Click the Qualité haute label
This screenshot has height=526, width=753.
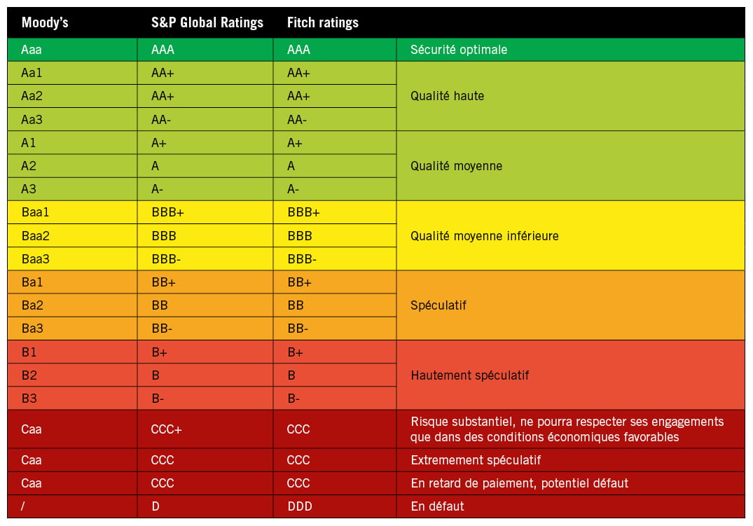click(447, 96)
